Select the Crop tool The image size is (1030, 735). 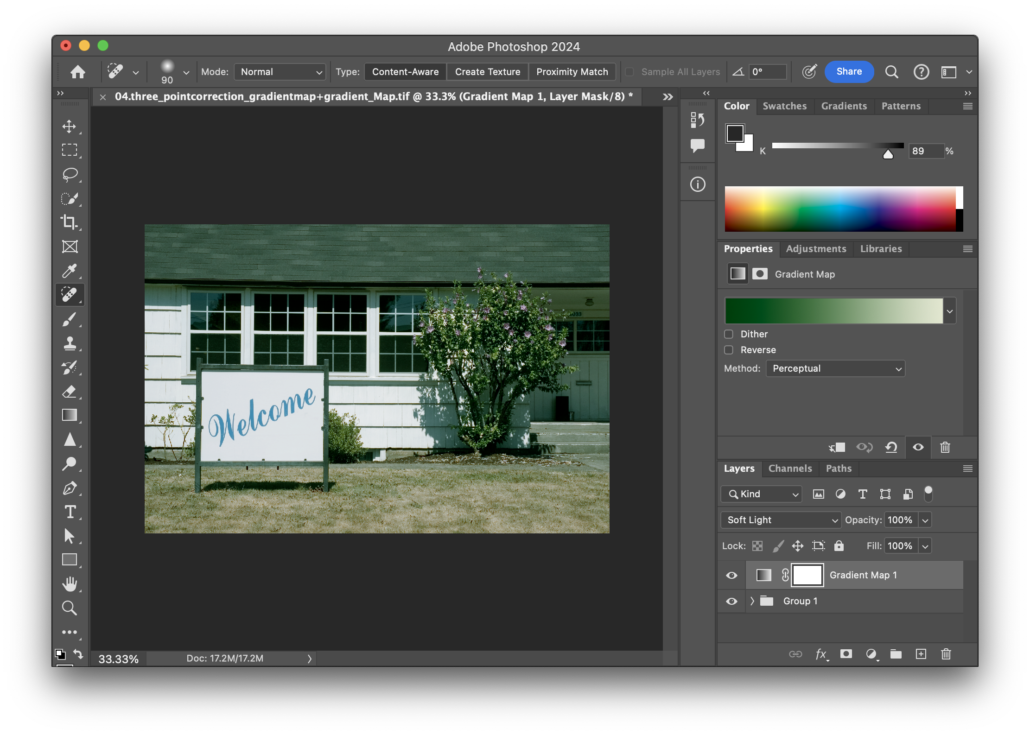pos(70,222)
